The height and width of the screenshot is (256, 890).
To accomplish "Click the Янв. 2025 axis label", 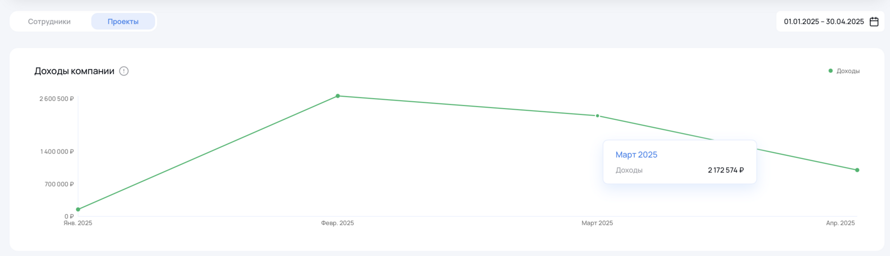I will (x=78, y=223).
